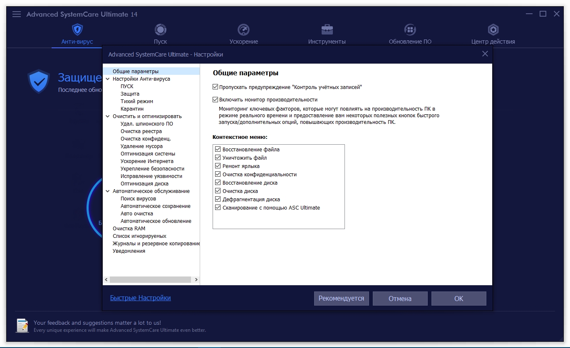570x348 pixels.
Task: Uncheck Сканирование с помощью ASC Ultimate
Action: (x=218, y=207)
